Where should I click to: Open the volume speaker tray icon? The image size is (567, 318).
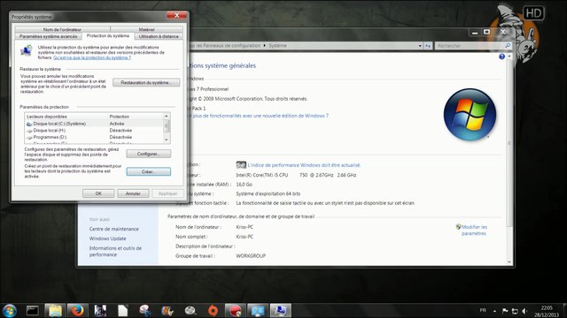click(x=524, y=311)
